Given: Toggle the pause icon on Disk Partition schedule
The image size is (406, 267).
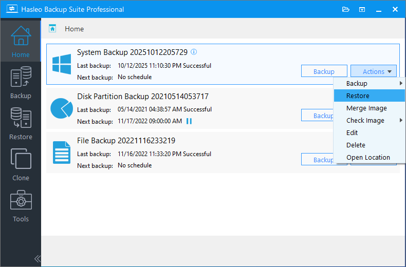Looking at the screenshot, I should click(x=189, y=121).
